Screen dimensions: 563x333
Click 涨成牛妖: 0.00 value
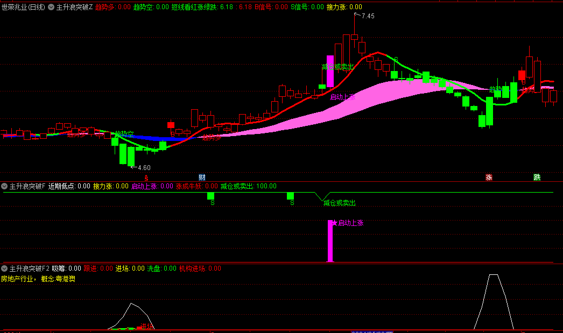click(196, 186)
